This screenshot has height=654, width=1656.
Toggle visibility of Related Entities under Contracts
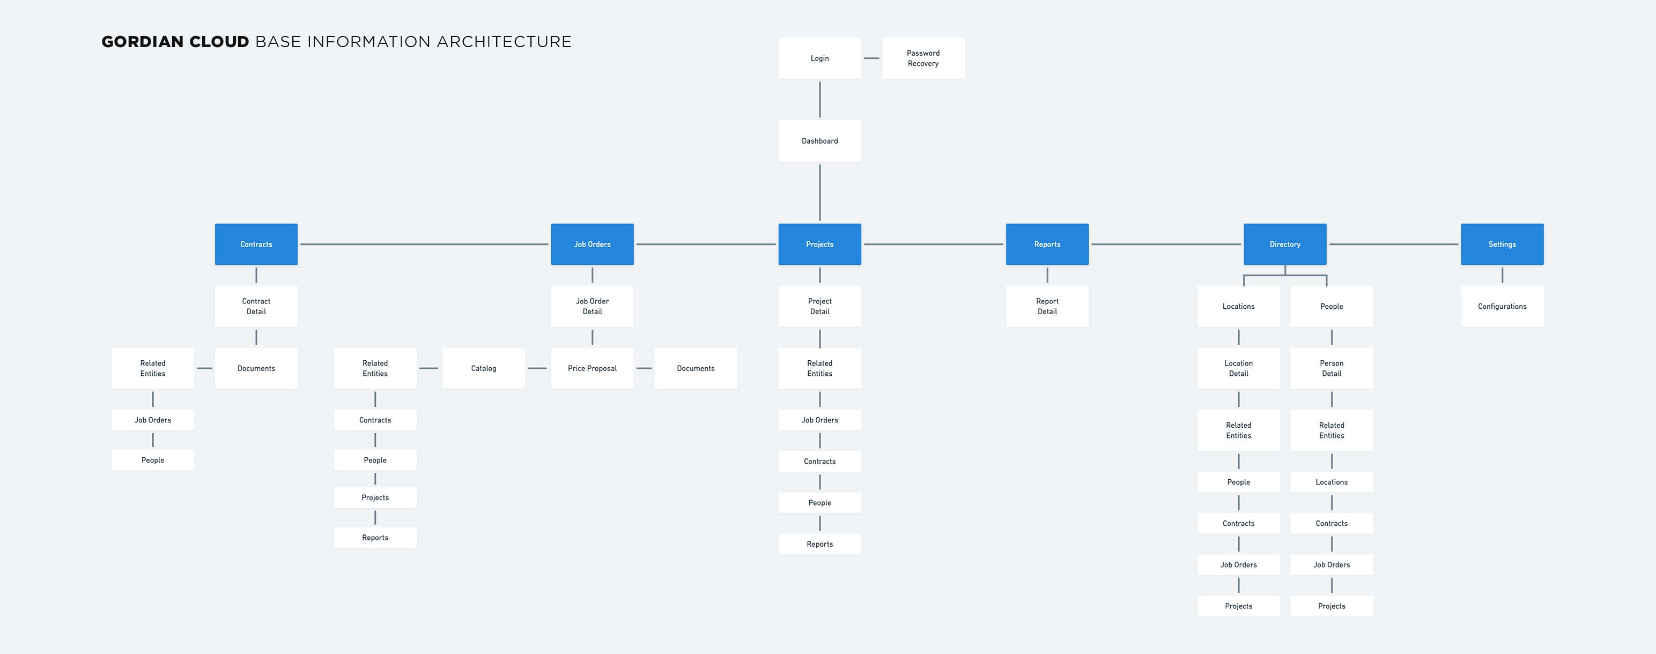(x=153, y=368)
